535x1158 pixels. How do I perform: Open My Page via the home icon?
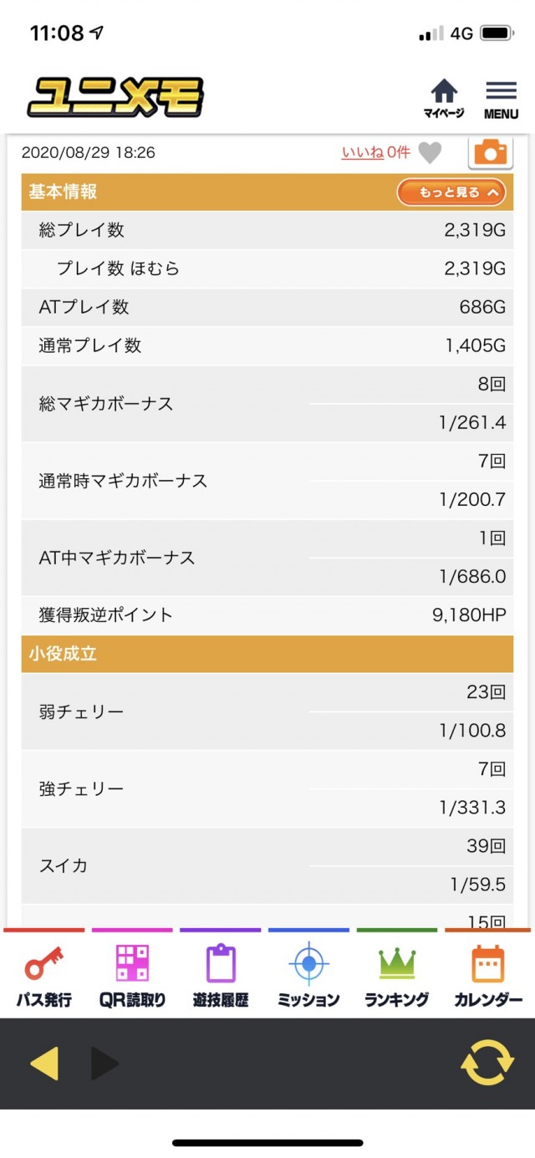443,98
